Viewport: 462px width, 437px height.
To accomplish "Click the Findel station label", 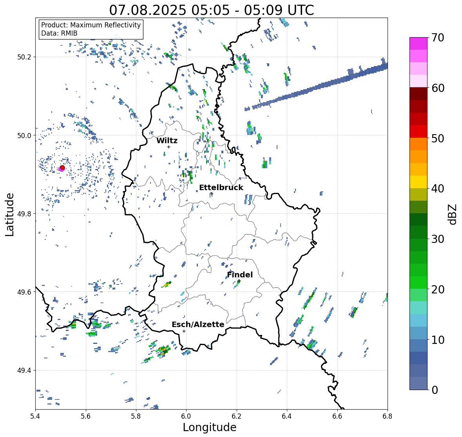I will click(x=239, y=275).
